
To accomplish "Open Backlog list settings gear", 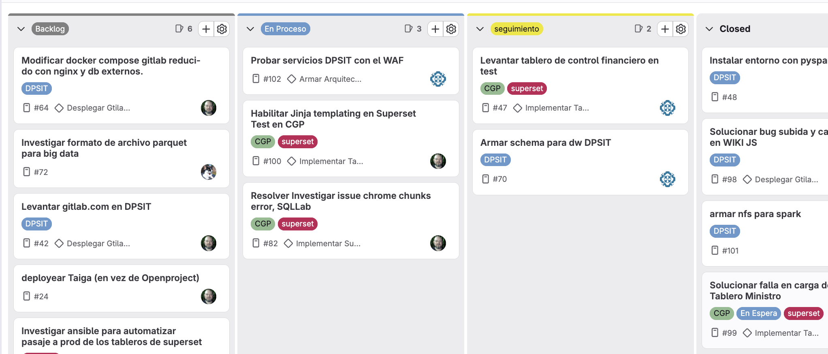I will [222, 29].
